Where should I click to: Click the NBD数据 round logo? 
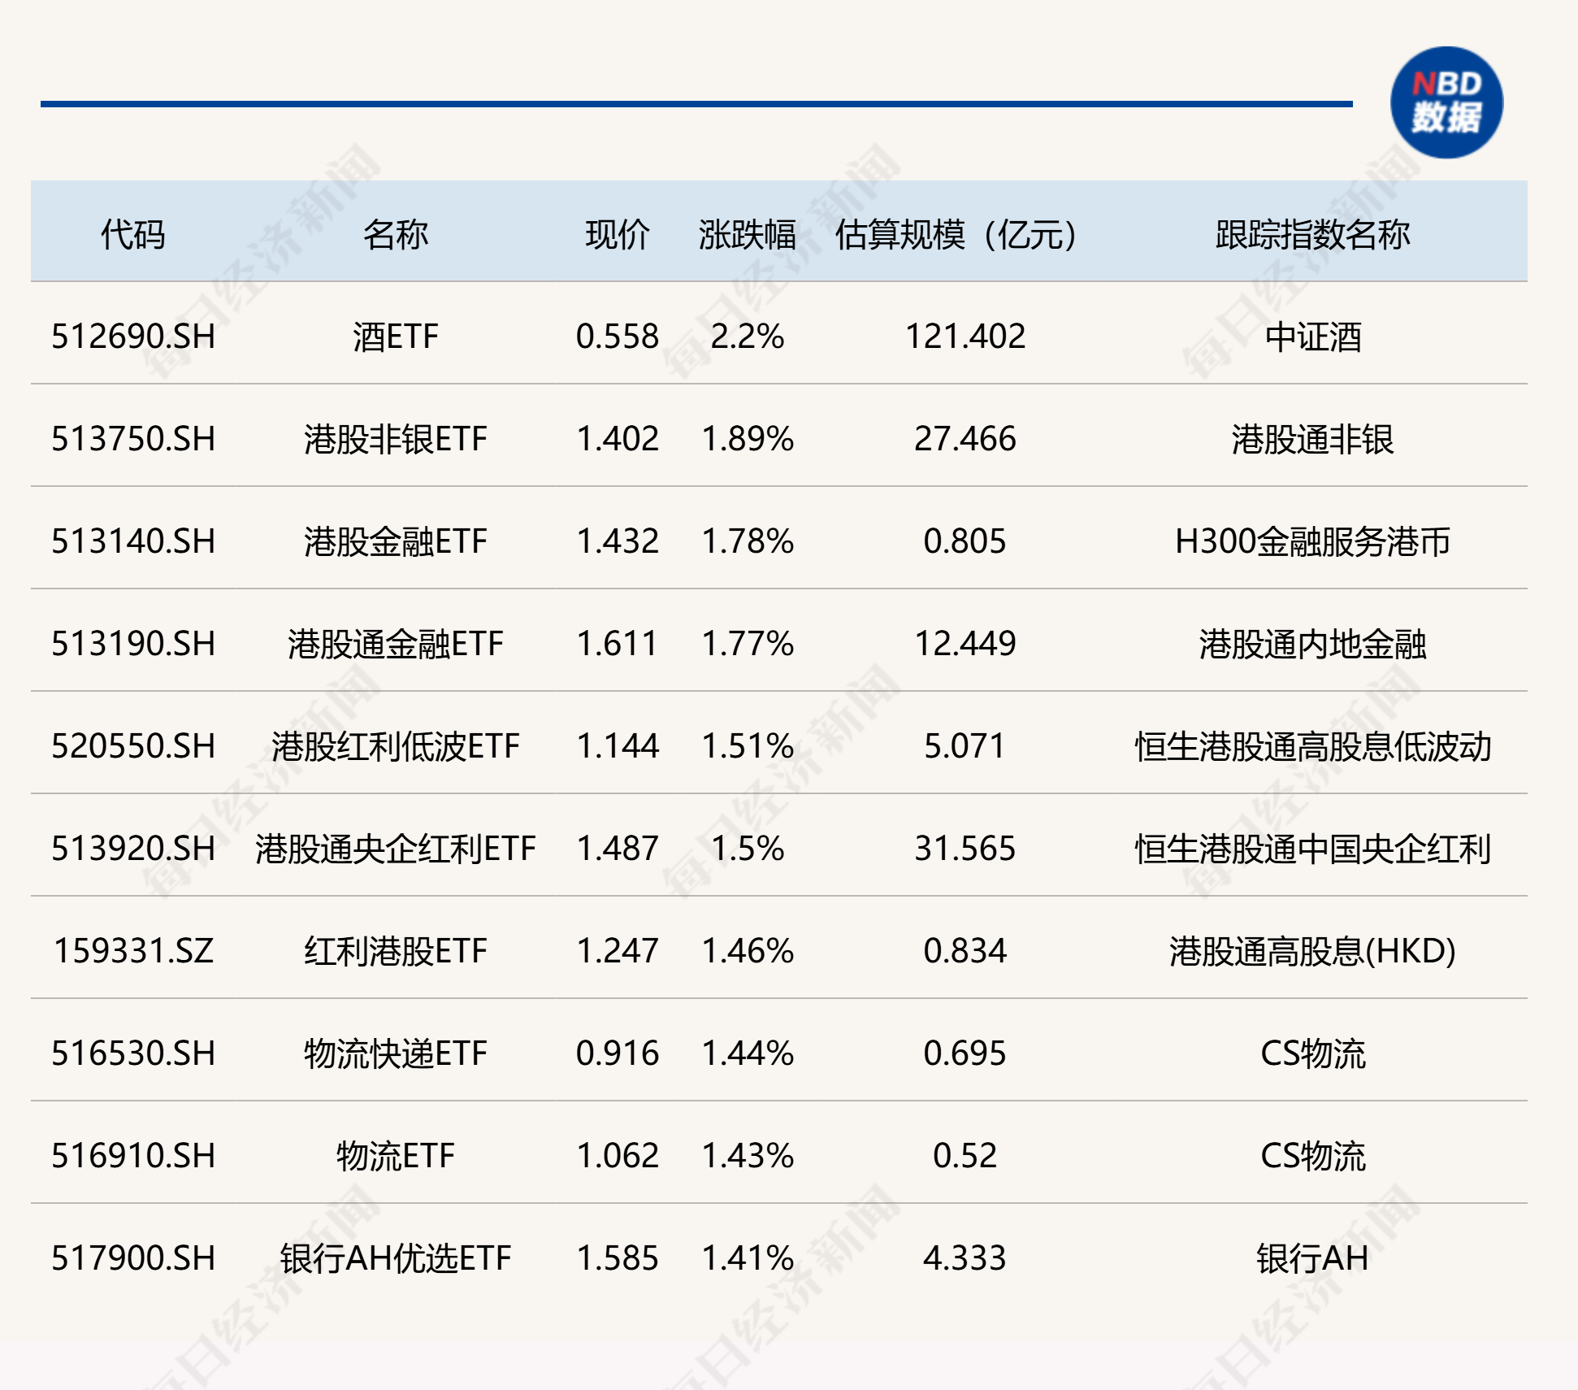pos(1446,102)
